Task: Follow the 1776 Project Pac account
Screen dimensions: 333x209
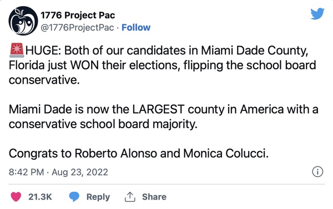Action: (136, 28)
